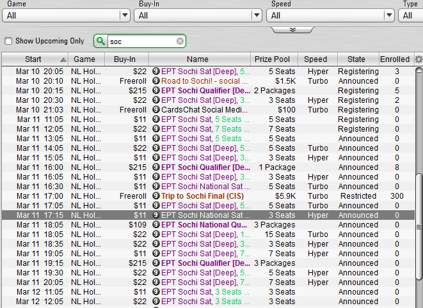
Task: Click the green search magnifier icon
Action: click(100, 42)
